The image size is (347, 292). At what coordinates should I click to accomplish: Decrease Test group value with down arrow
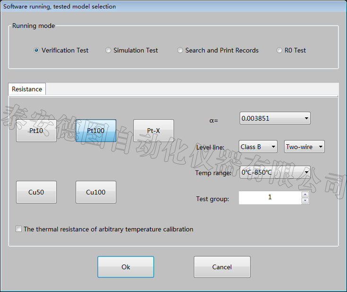click(x=305, y=201)
